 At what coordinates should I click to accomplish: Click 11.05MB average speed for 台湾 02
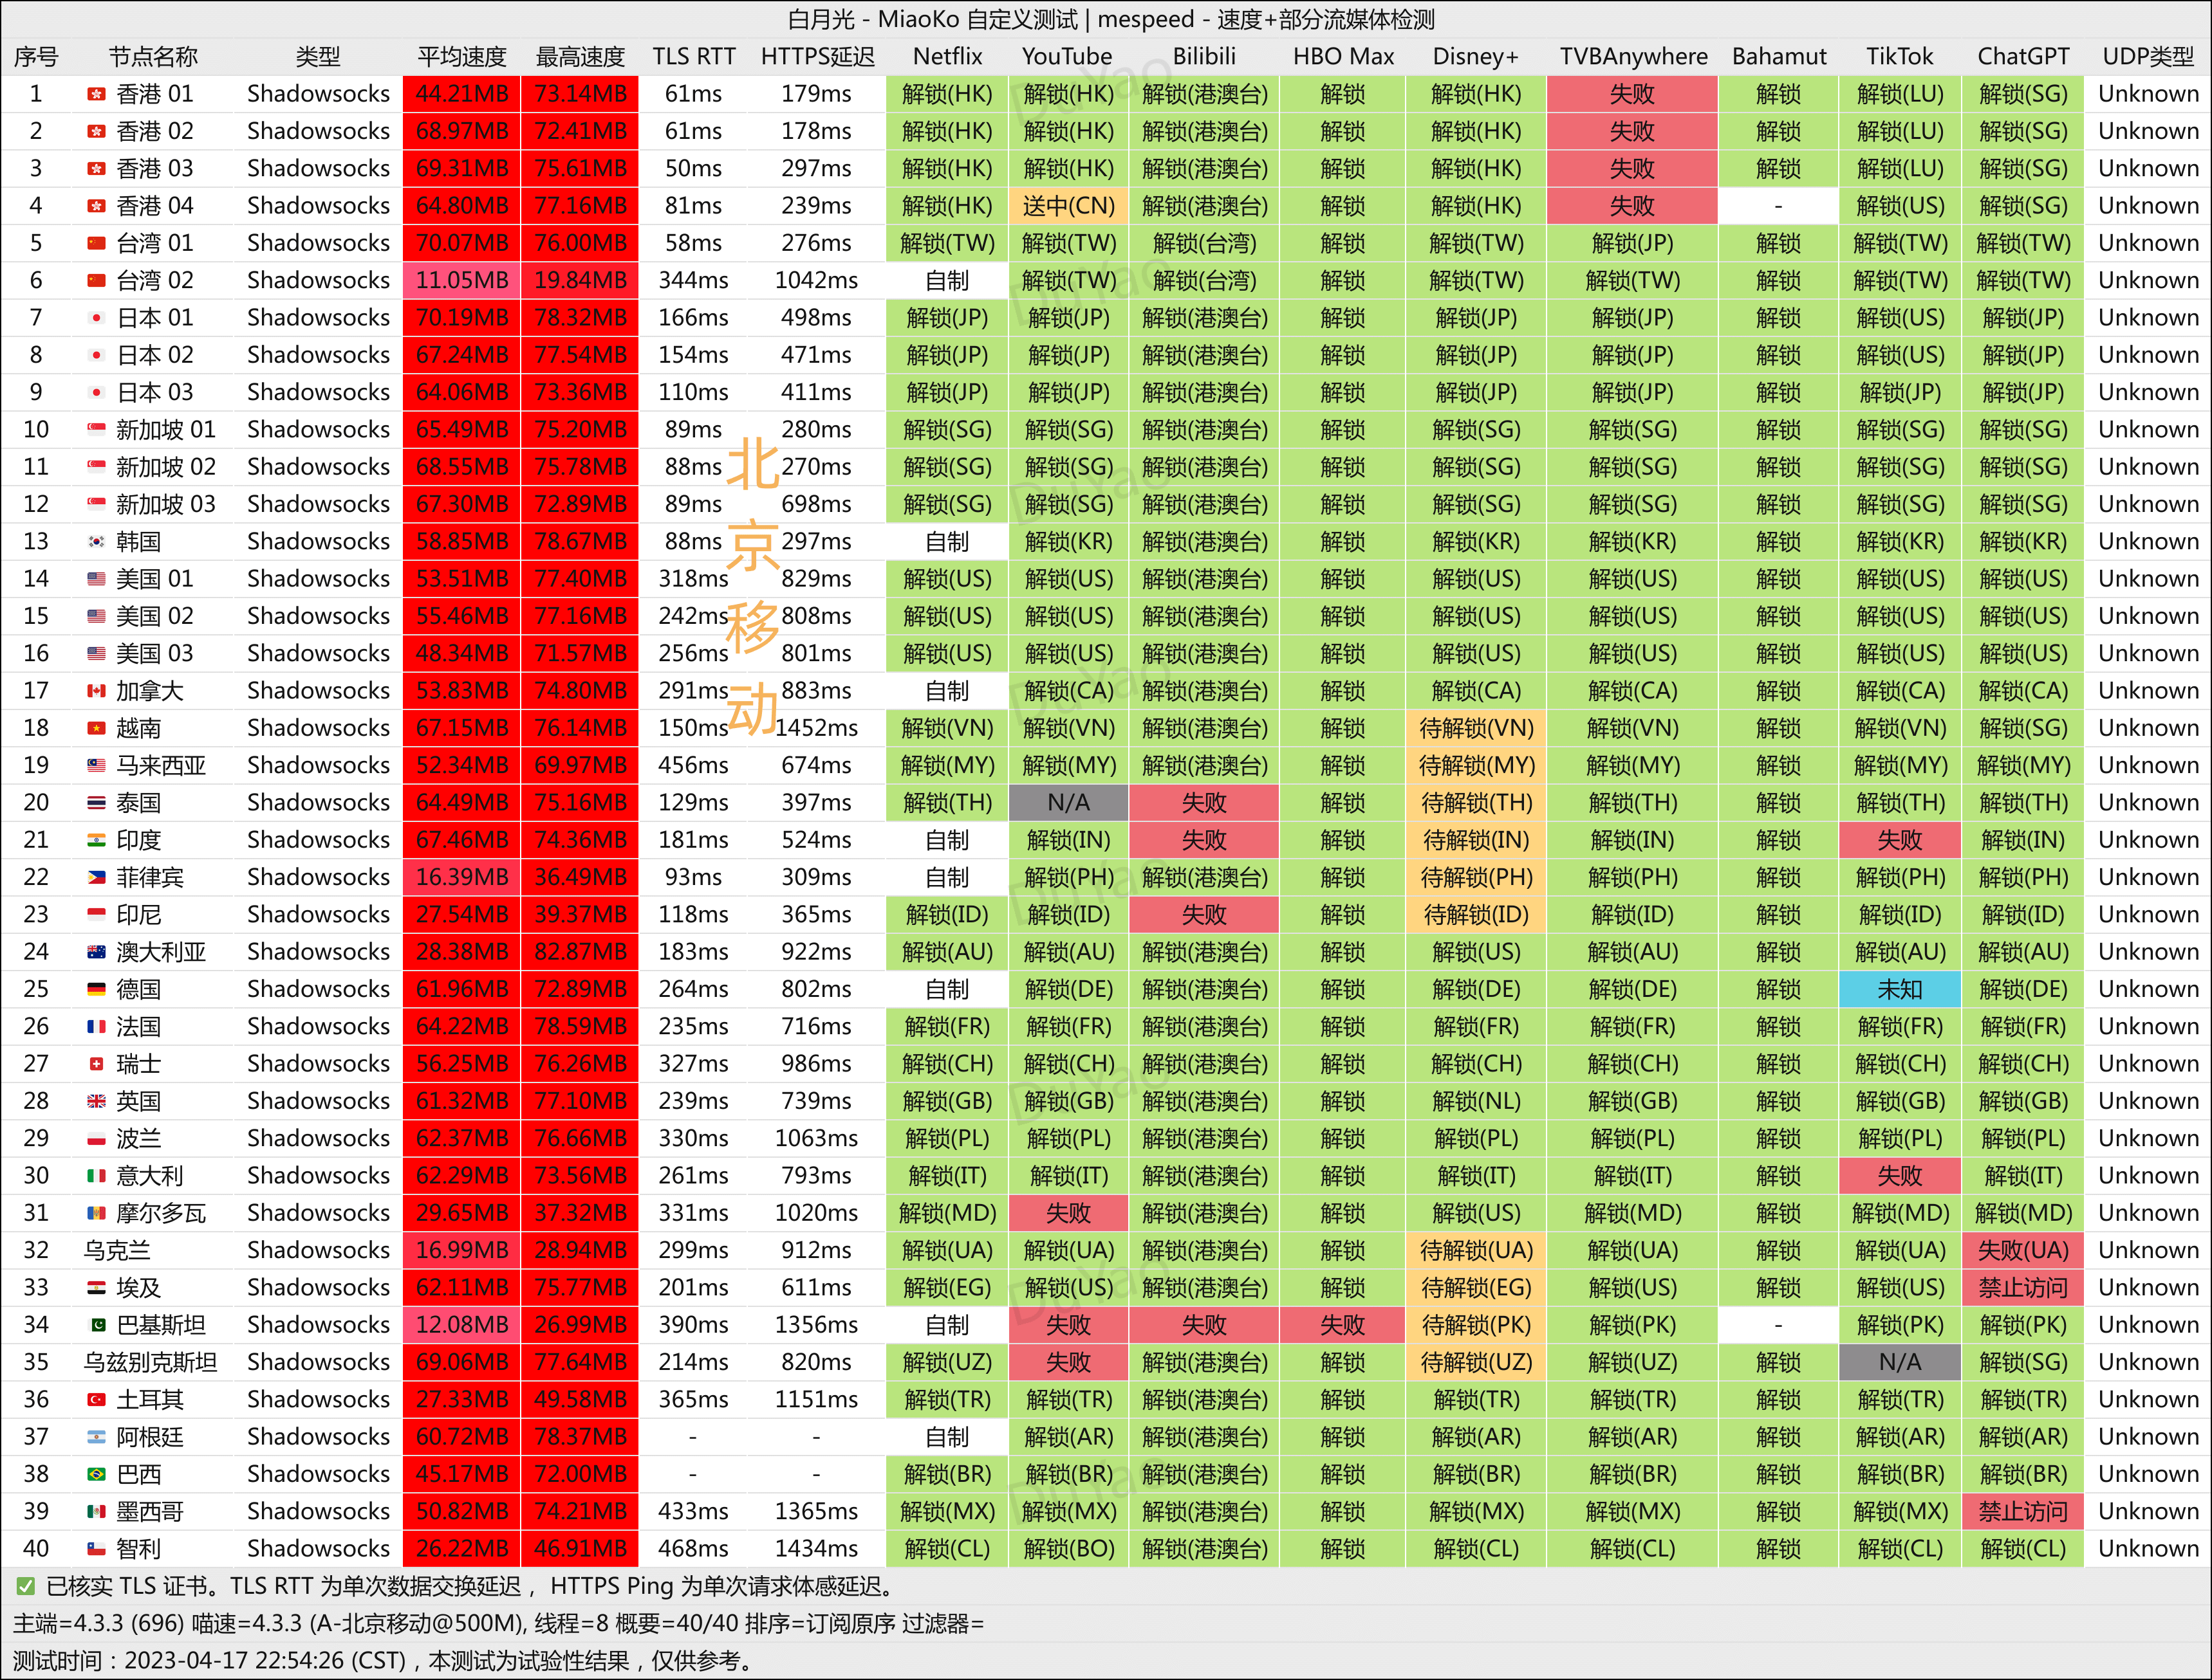(x=461, y=280)
